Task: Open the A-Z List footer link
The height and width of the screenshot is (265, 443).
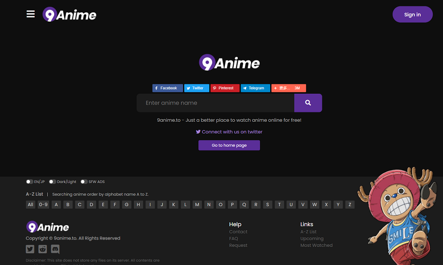Action: coord(308,232)
